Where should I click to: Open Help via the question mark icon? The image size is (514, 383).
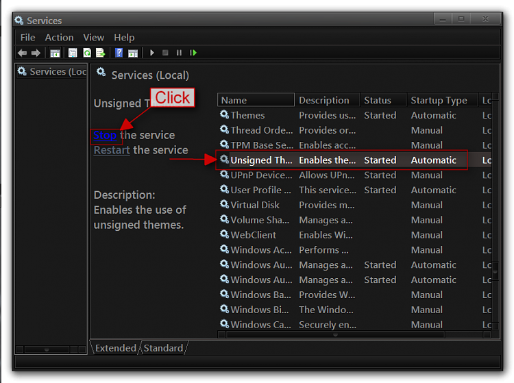click(x=119, y=53)
